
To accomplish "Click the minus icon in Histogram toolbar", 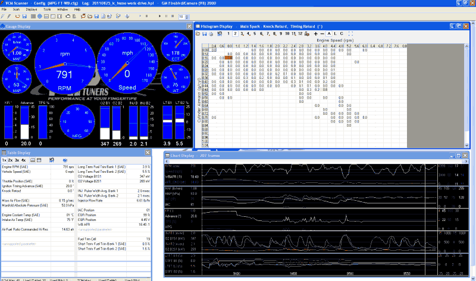I will pos(322,34).
